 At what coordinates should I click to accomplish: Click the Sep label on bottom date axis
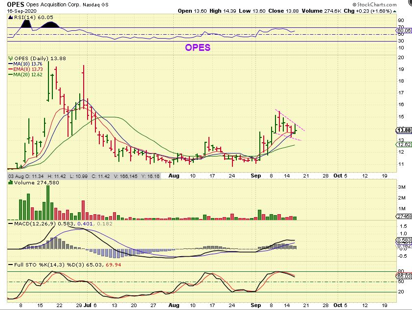(x=255, y=305)
